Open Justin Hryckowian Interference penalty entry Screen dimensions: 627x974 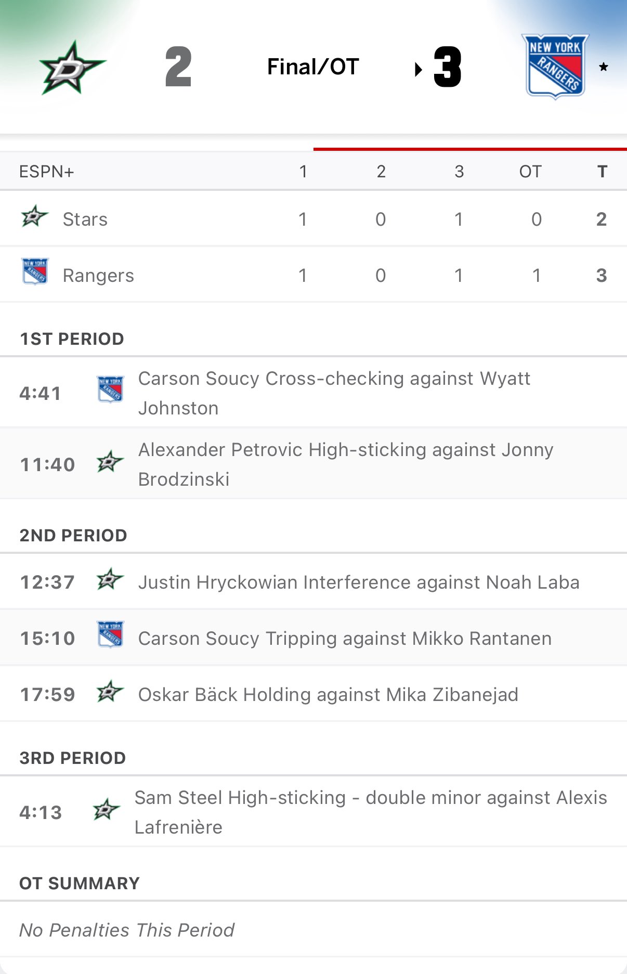358,582
